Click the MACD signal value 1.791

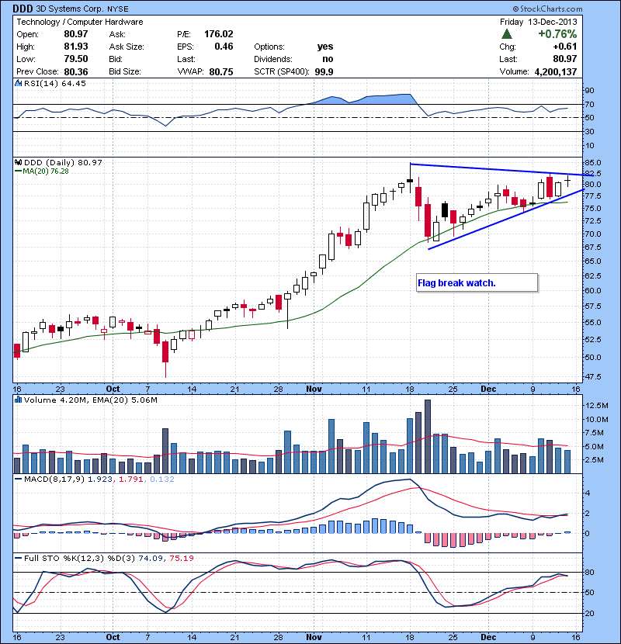tap(131, 479)
